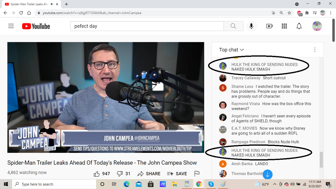Expand the Top chat dropdown

pos(231,50)
